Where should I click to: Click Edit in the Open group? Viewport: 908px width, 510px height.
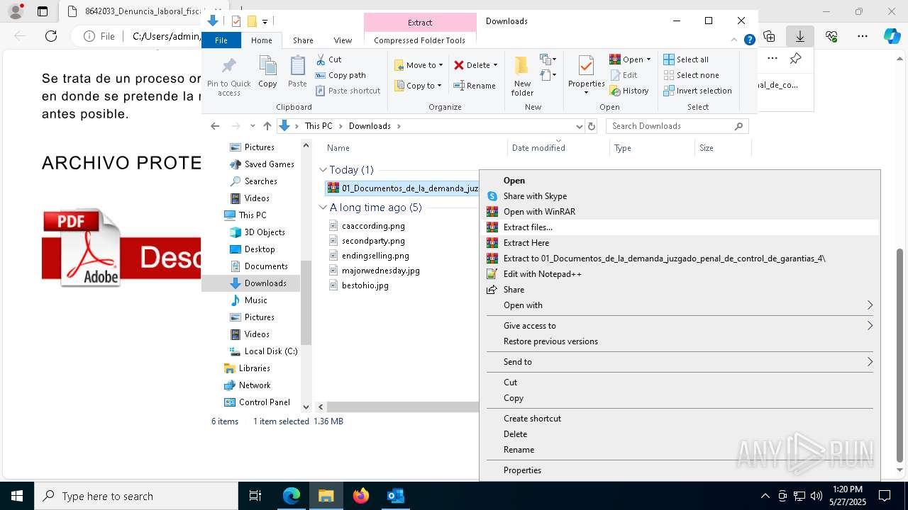pyautogui.click(x=624, y=75)
